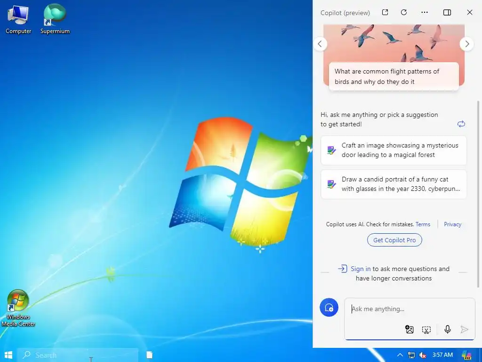Show next suggestion card
482x362 pixels.
pyautogui.click(x=467, y=44)
